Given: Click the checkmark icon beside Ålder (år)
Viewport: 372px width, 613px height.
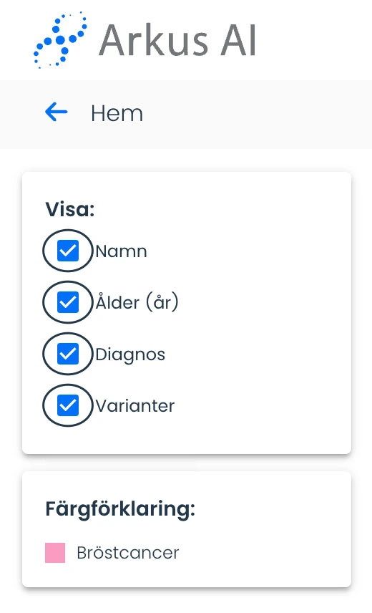Looking at the screenshot, I should click(x=68, y=302).
